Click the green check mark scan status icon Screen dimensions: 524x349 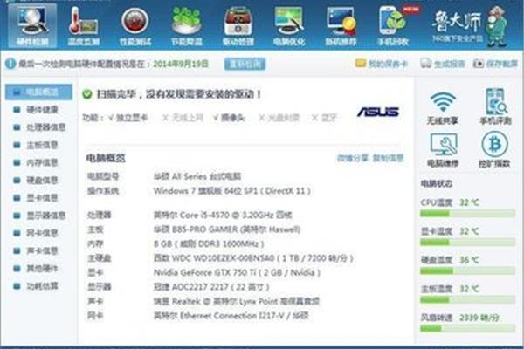point(86,94)
